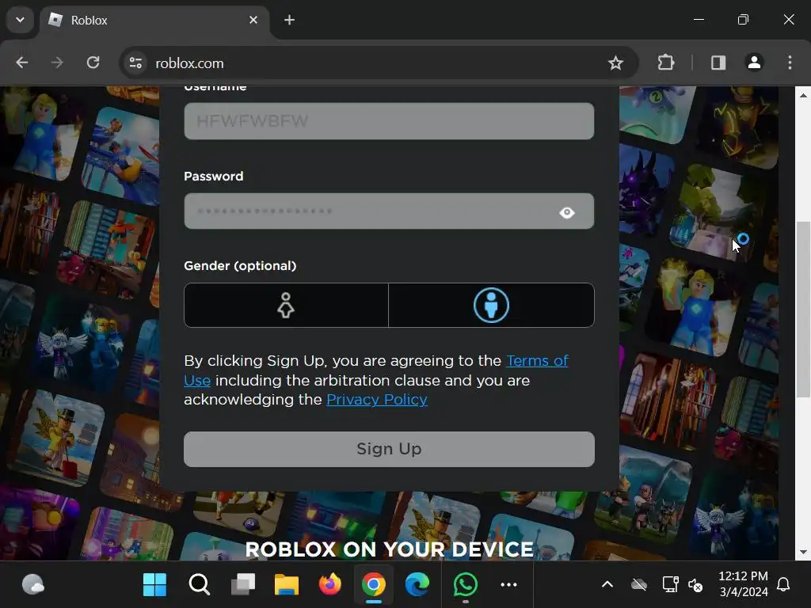Viewport: 811px width, 608px height.
Task: Launch Firefox from taskbar
Action: [x=330, y=585]
